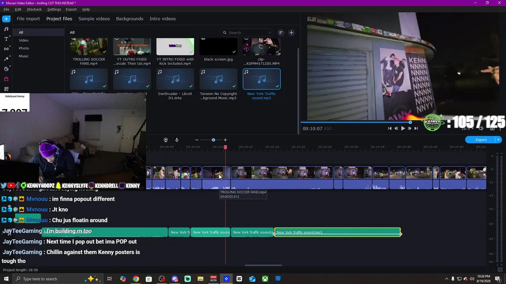Zoom out timeline with minus icon

point(197,140)
